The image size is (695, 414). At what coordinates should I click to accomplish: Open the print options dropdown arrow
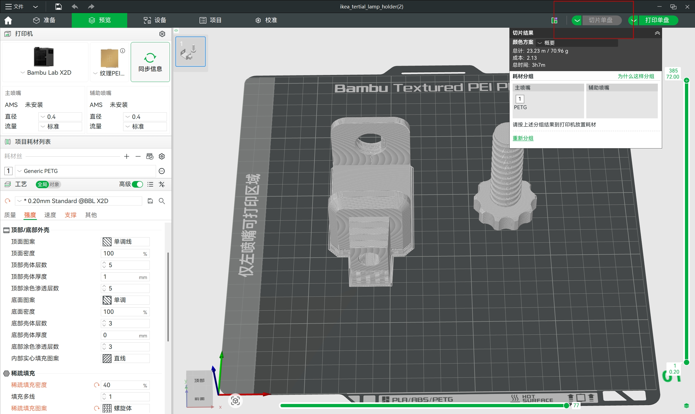click(x=633, y=20)
